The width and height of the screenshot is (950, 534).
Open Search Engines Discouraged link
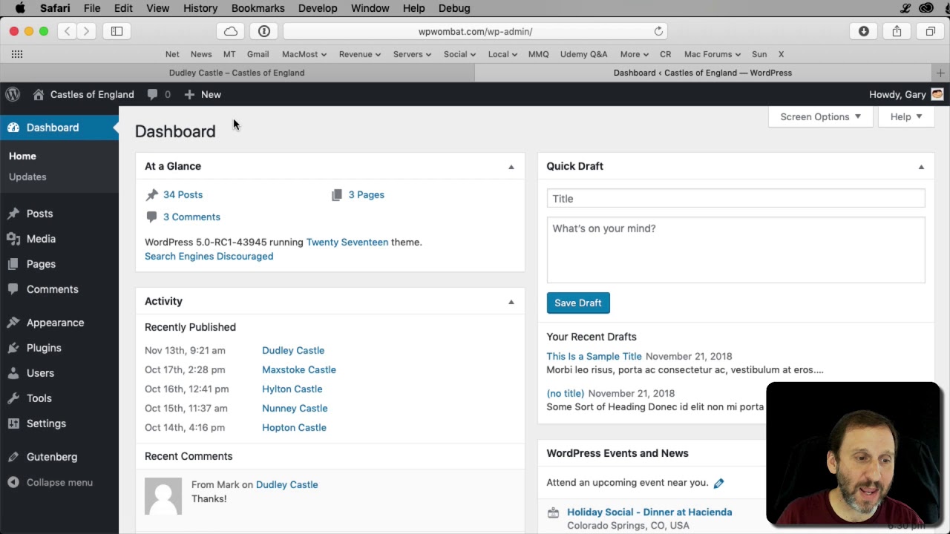[x=209, y=256]
